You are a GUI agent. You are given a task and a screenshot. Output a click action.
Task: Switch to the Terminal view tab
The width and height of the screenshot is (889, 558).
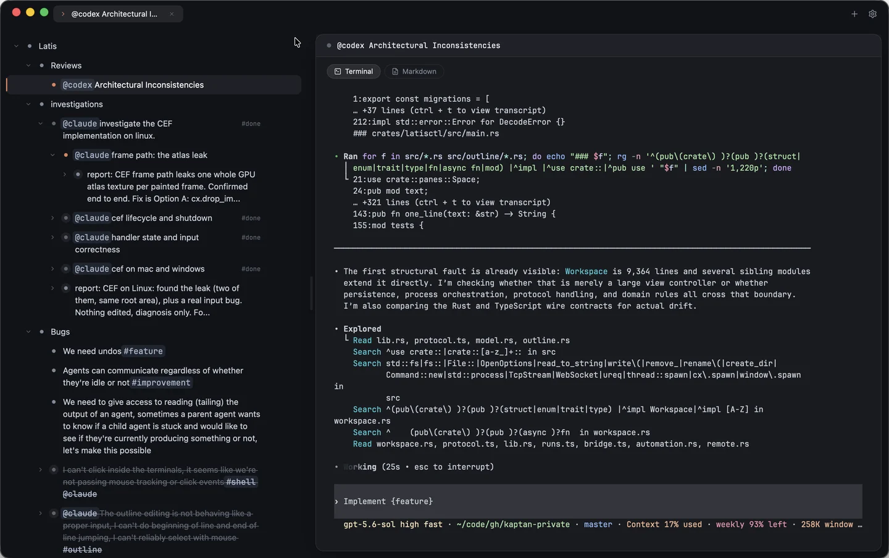tap(354, 72)
